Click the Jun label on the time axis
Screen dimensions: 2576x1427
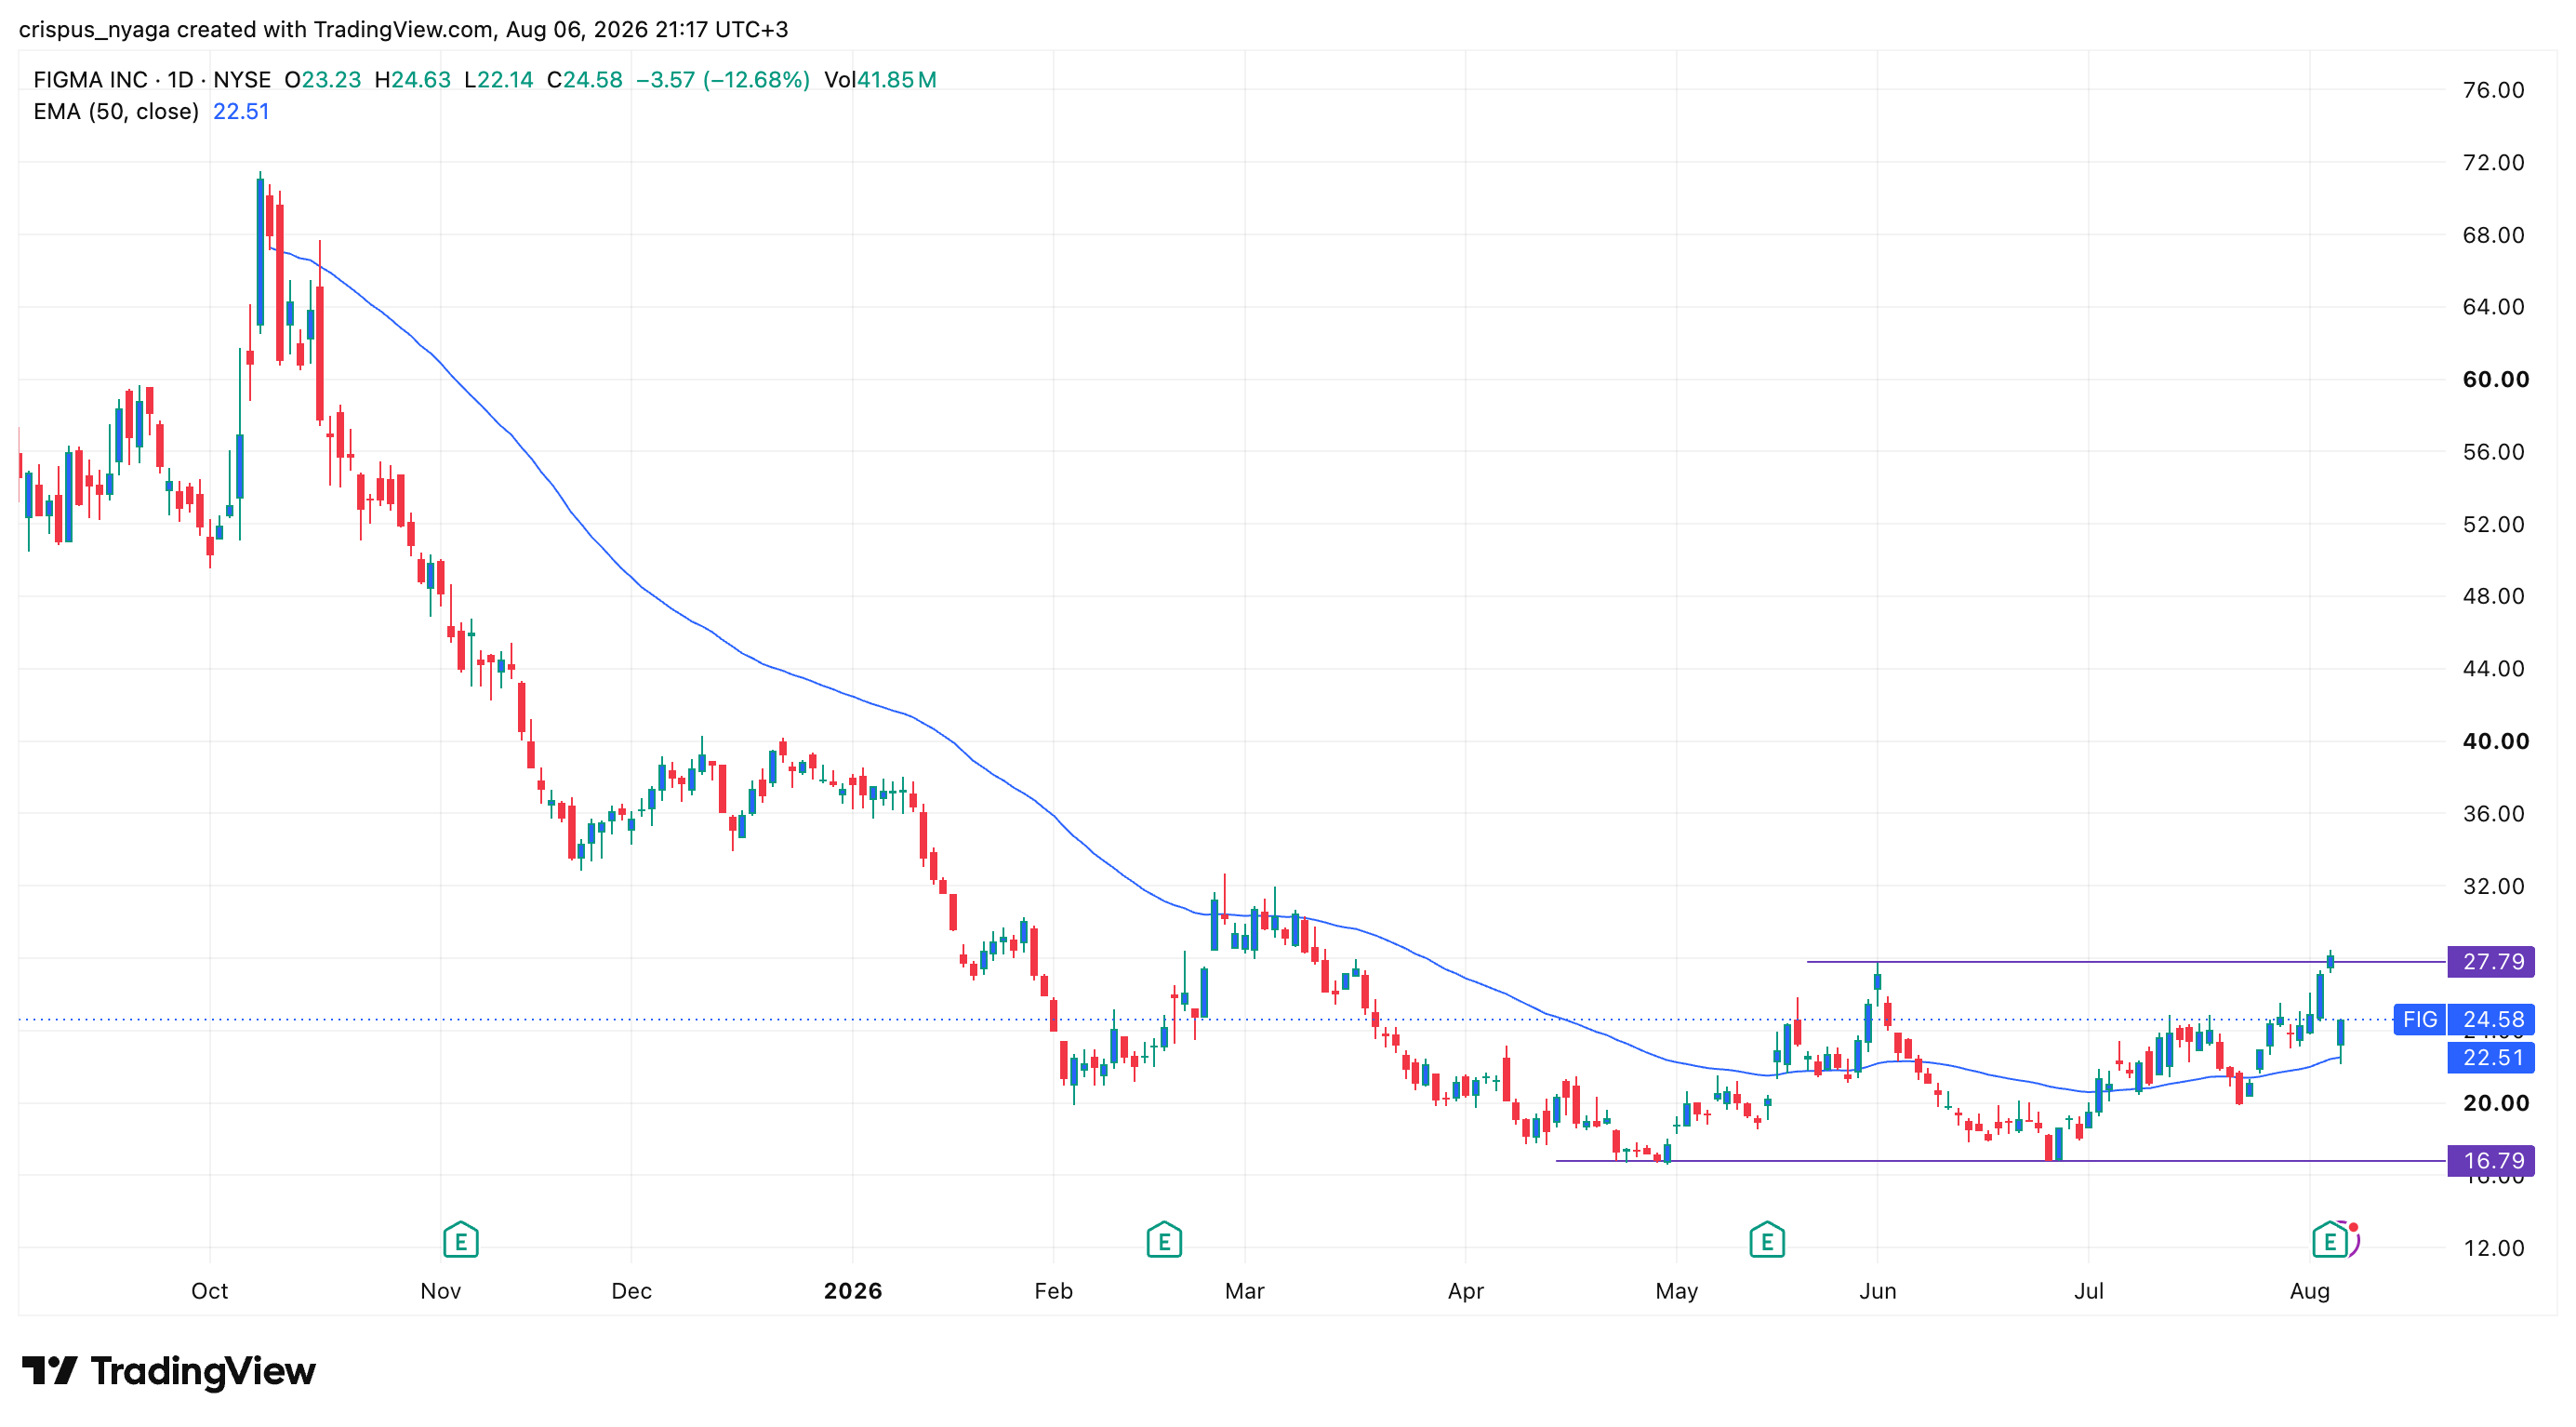pyautogui.click(x=1878, y=1291)
